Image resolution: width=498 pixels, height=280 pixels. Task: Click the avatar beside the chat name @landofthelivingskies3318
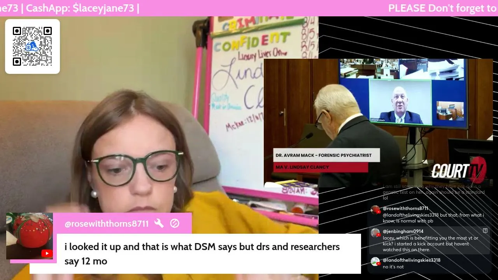click(375, 261)
